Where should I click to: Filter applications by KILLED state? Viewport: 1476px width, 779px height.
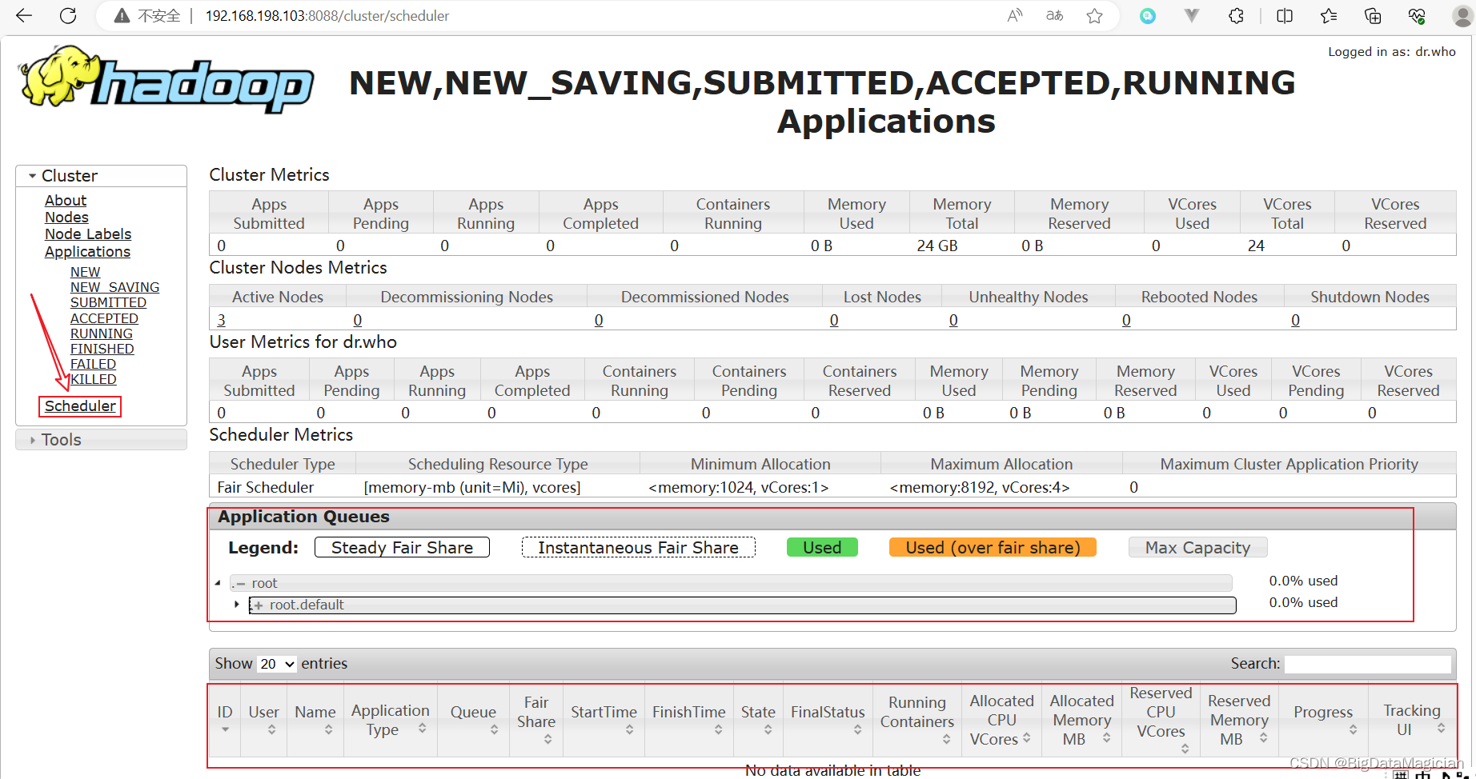click(94, 379)
